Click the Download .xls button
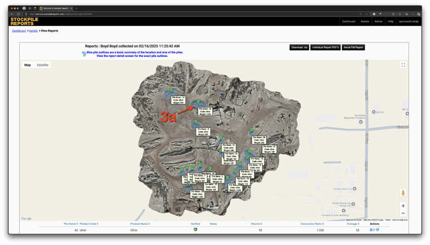This screenshot has width=430, height=245. [x=299, y=47]
